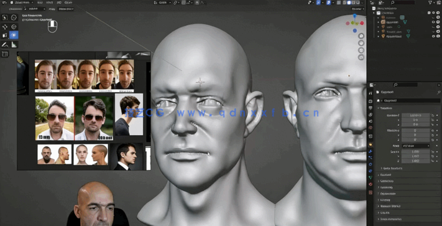Expand the Custom Properties panel at bottom
This screenshot has height=226, width=442.
point(408,219)
